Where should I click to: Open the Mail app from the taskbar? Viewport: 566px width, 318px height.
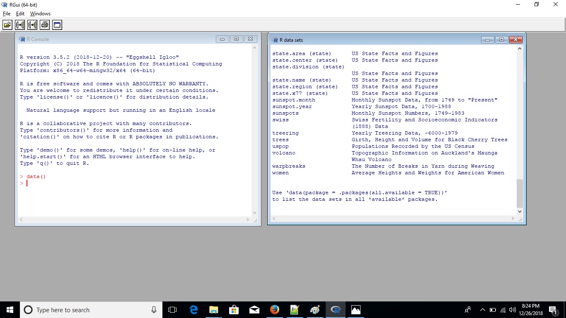coord(254,310)
